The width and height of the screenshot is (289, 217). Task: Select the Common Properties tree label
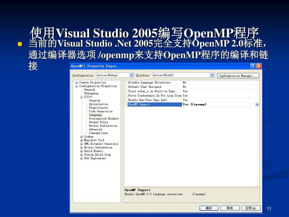pyautogui.click(x=93, y=83)
